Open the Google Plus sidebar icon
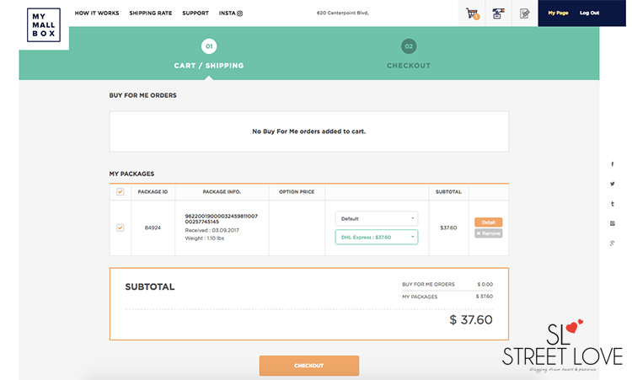Viewport: 632px width, 380px height. [613, 243]
